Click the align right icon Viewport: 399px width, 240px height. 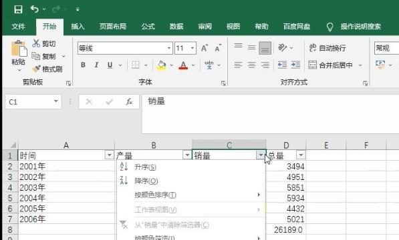point(265,65)
